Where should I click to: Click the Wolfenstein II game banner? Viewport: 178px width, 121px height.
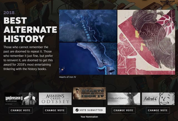click(21, 99)
